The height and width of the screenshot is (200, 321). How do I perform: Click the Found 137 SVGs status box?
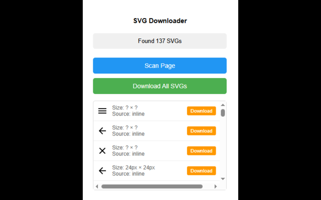click(159, 41)
